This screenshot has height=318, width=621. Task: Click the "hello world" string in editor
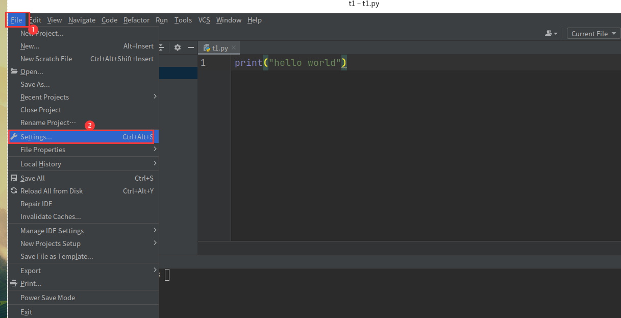[x=305, y=63]
